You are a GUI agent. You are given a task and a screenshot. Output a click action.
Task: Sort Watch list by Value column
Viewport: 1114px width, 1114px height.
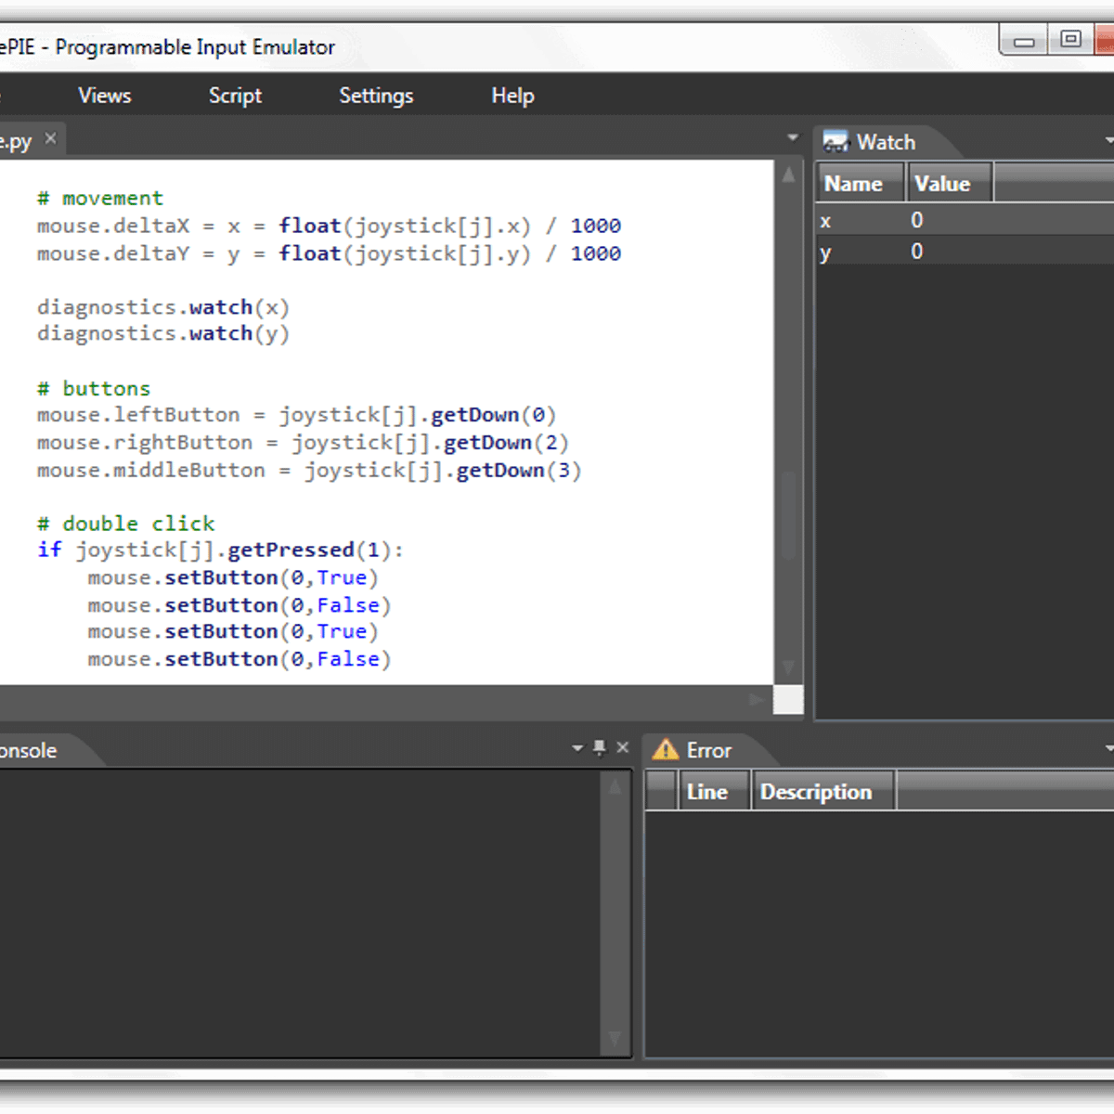[x=947, y=184]
